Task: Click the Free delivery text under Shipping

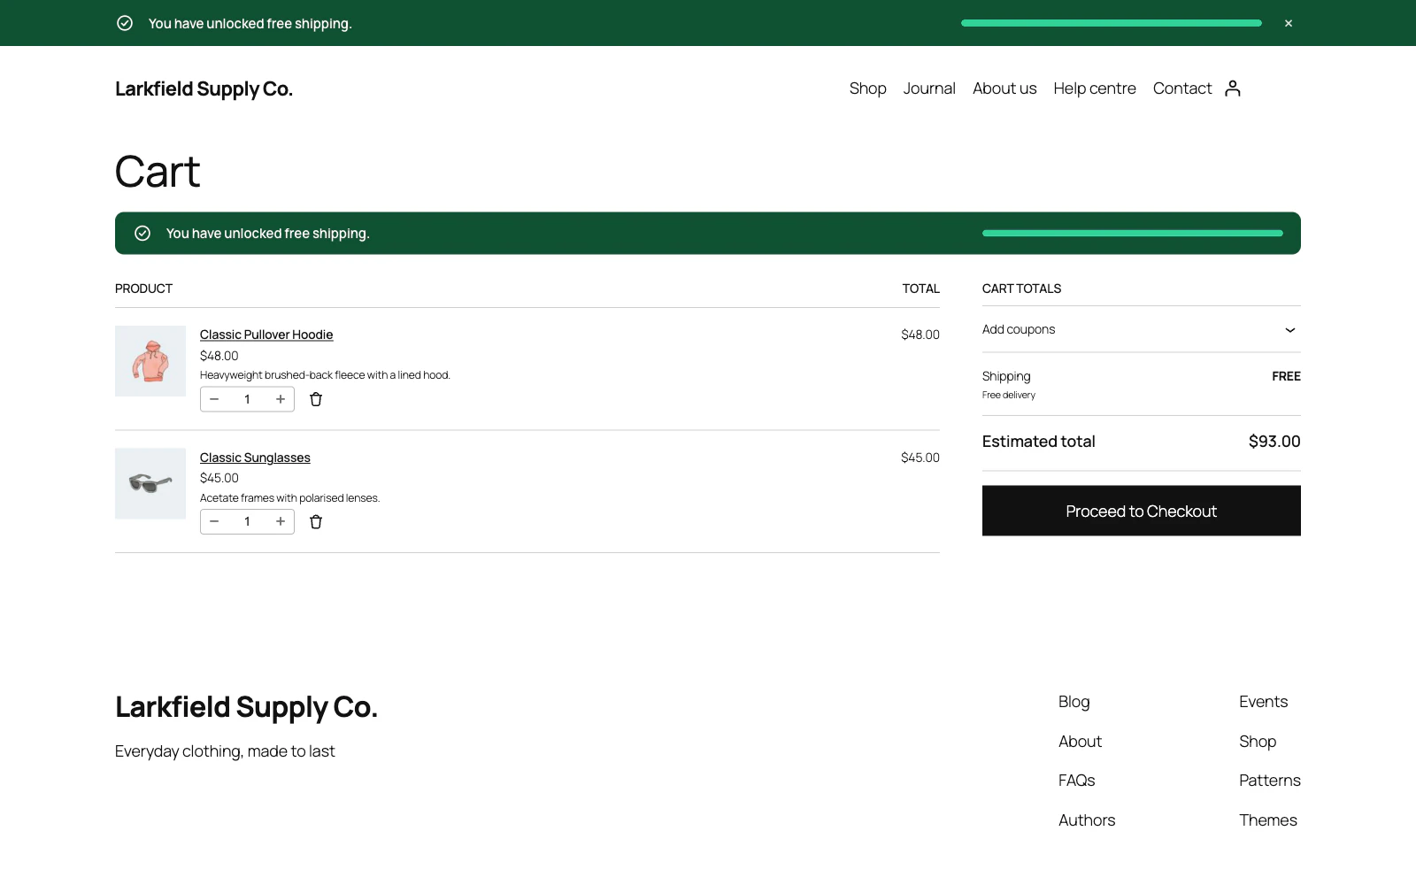Action: coord(1009,396)
